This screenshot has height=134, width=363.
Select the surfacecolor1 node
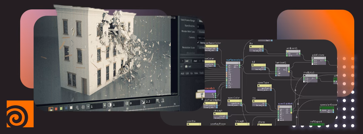(233, 75)
